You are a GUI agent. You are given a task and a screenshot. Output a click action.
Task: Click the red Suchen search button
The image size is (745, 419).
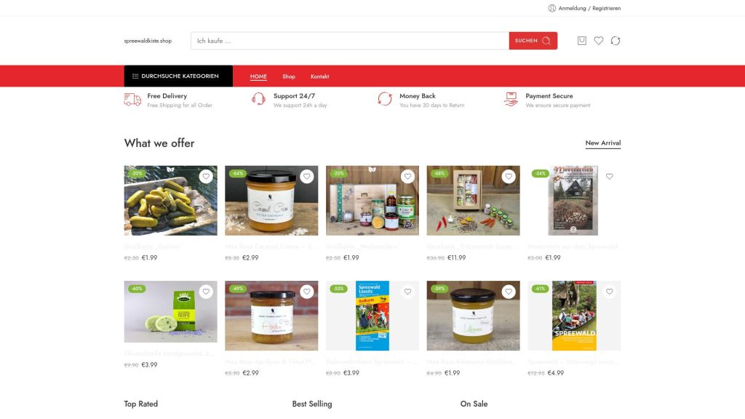click(533, 41)
